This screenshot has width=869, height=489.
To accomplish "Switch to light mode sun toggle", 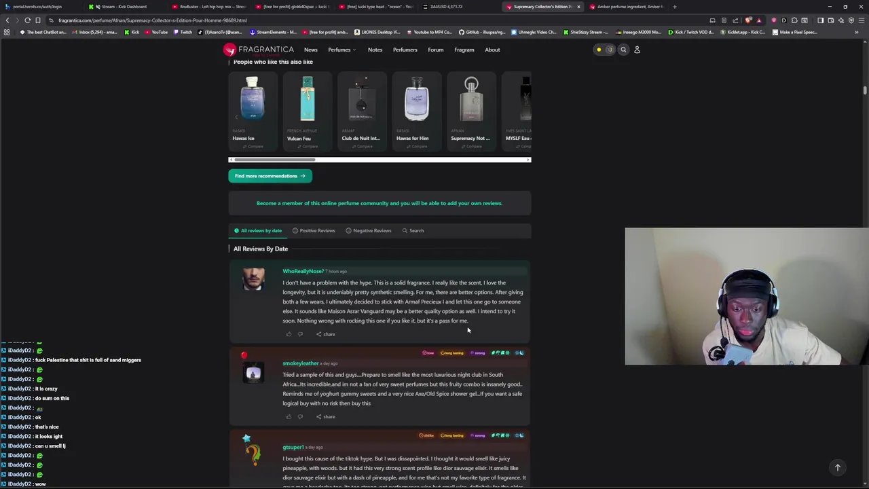I will point(599,50).
